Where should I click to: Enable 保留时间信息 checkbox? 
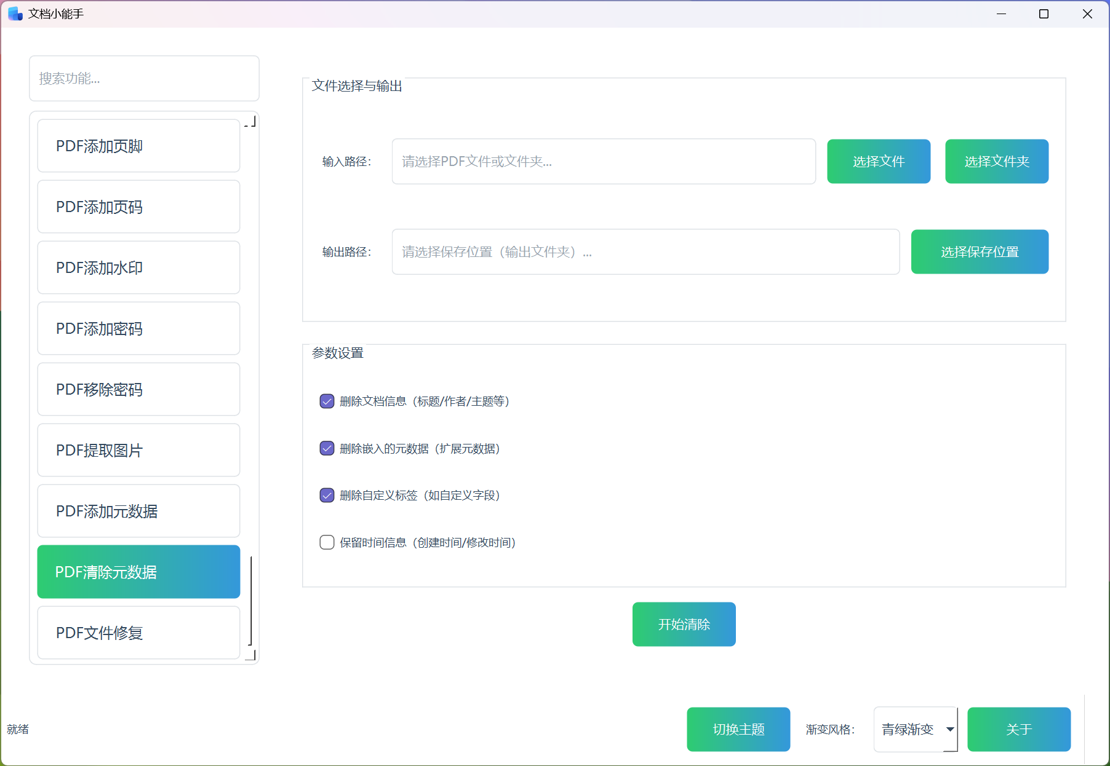327,542
